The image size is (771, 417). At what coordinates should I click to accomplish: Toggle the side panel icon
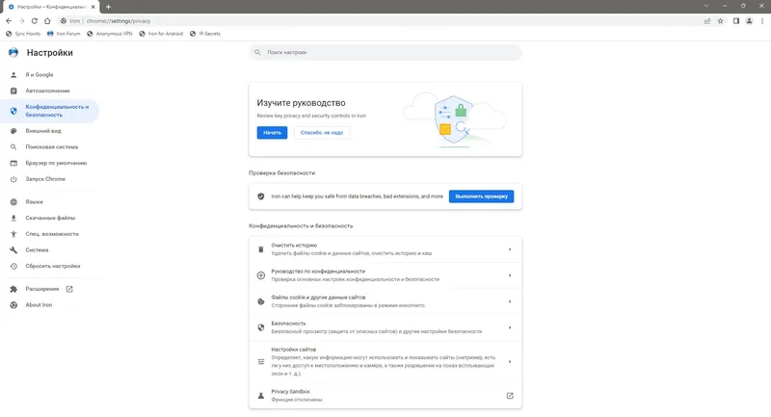736,21
